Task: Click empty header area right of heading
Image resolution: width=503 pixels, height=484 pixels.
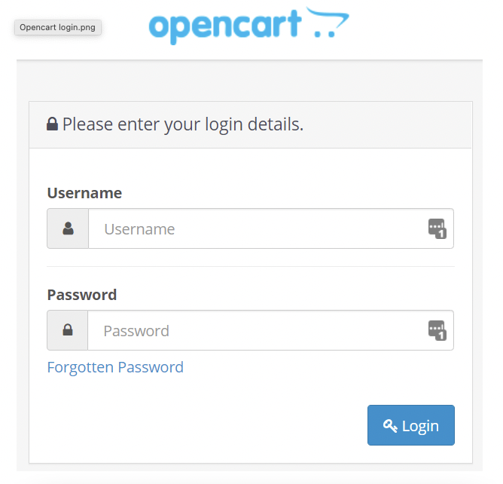Action: 392,124
